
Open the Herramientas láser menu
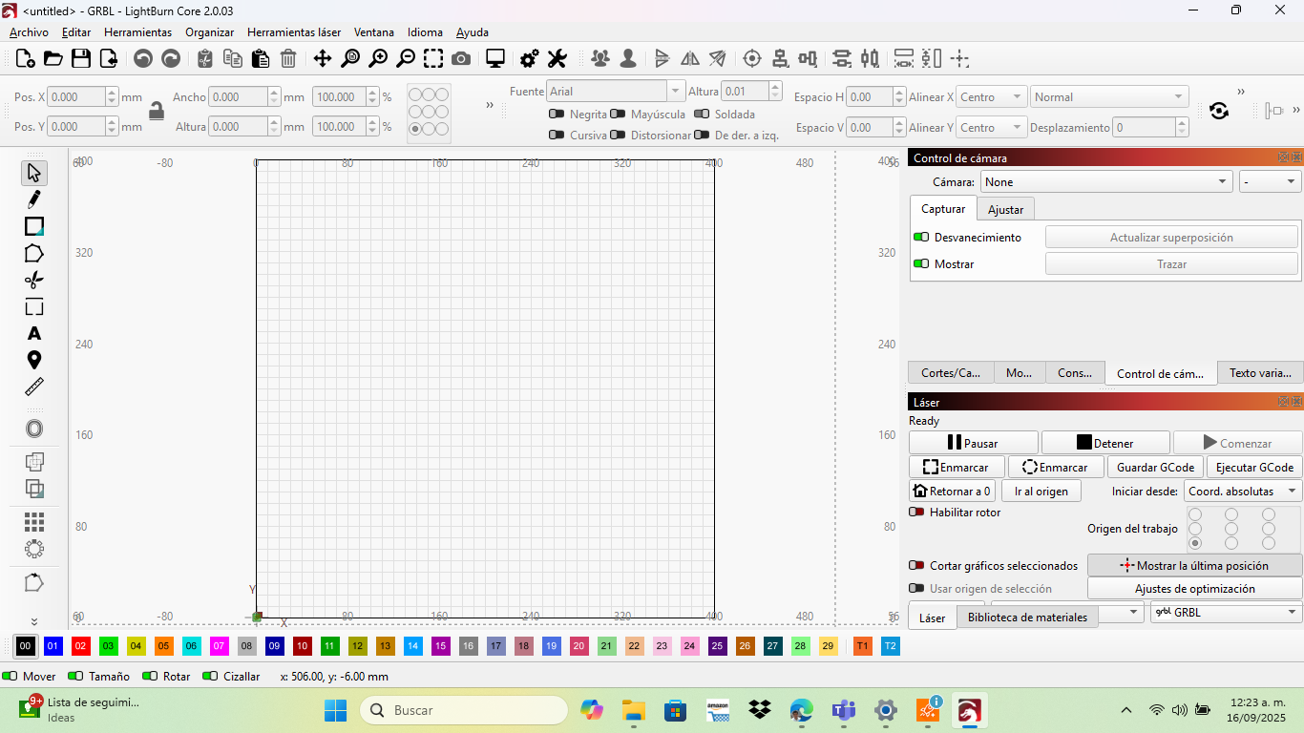[x=293, y=32]
